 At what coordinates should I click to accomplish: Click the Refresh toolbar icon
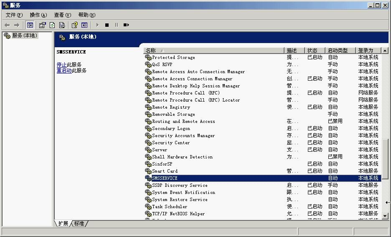click(52, 25)
